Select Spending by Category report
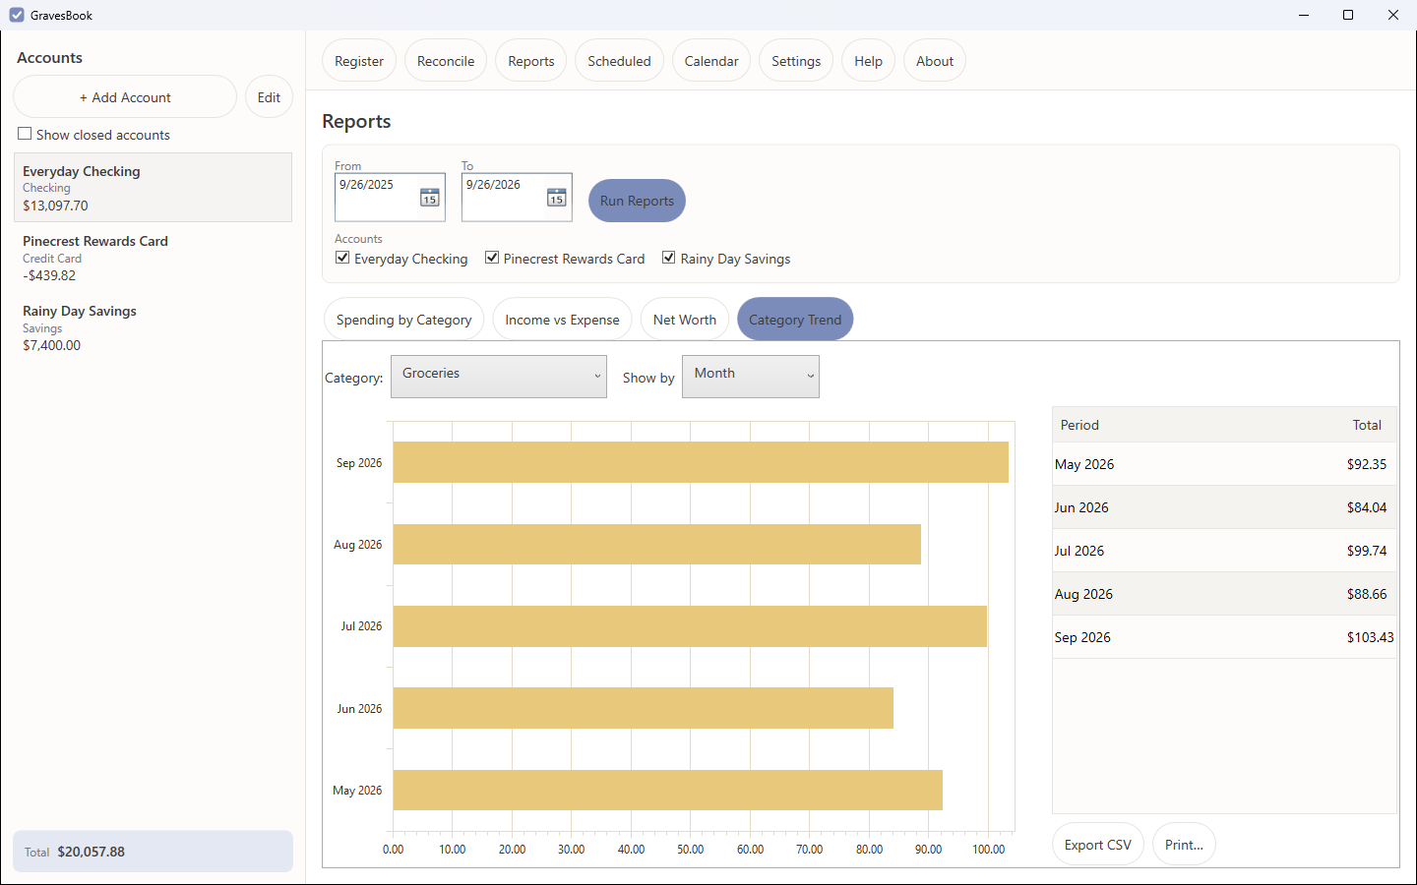This screenshot has height=885, width=1417. (x=404, y=320)
